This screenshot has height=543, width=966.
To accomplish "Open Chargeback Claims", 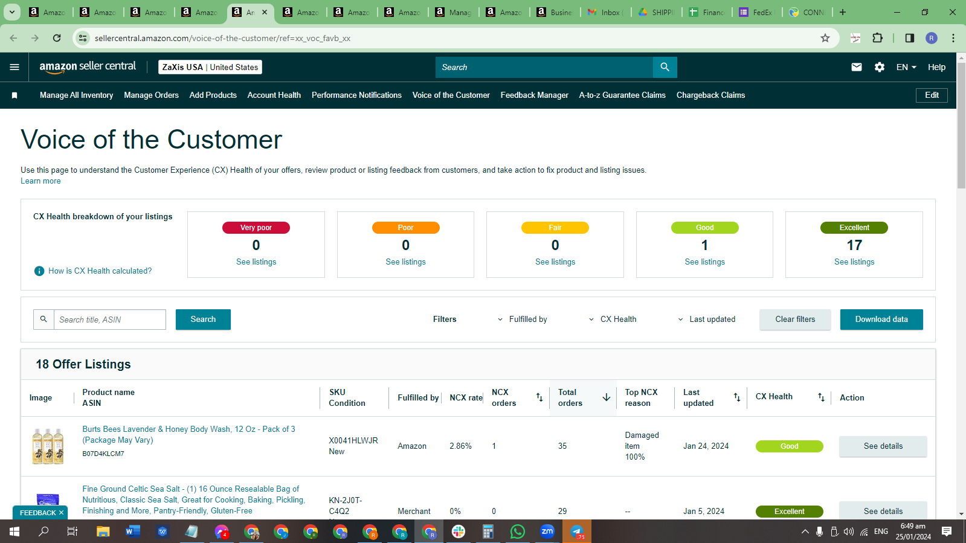I will (710, 95).
